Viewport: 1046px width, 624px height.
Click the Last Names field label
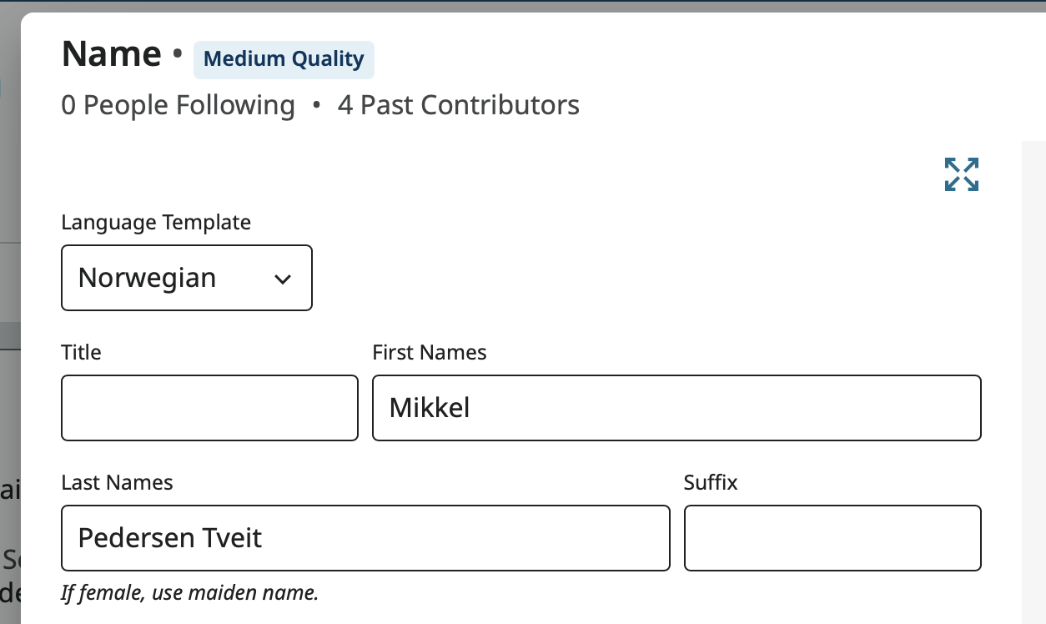pyautogui.click(x=117, y=482)
